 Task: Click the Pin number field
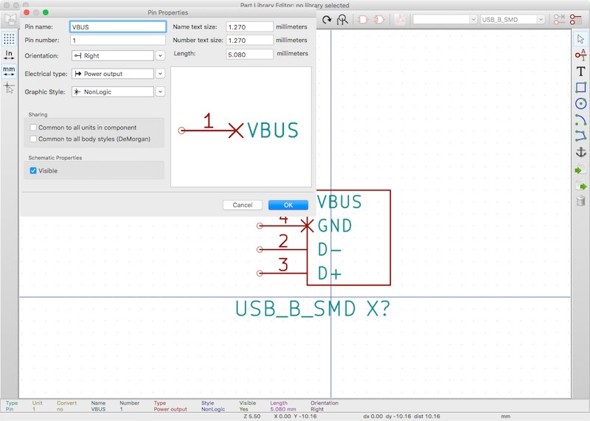118,40
